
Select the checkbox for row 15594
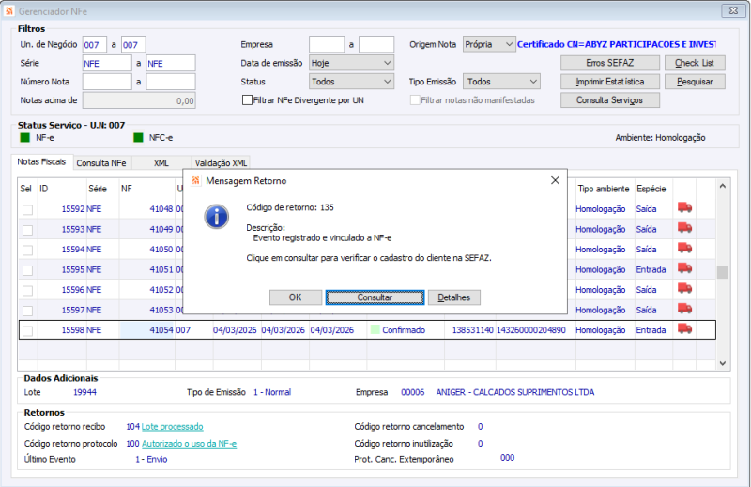pos(28,250)
